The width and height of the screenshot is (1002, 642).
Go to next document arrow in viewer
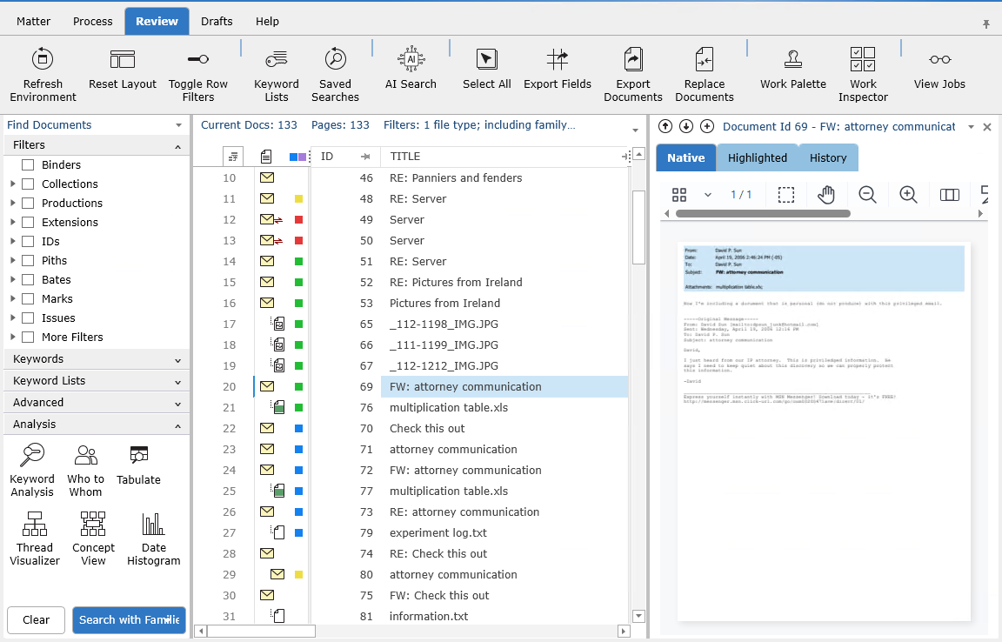coord(686,126)
